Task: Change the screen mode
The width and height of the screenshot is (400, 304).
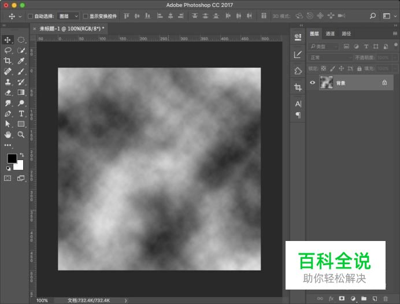Action: 21,178
